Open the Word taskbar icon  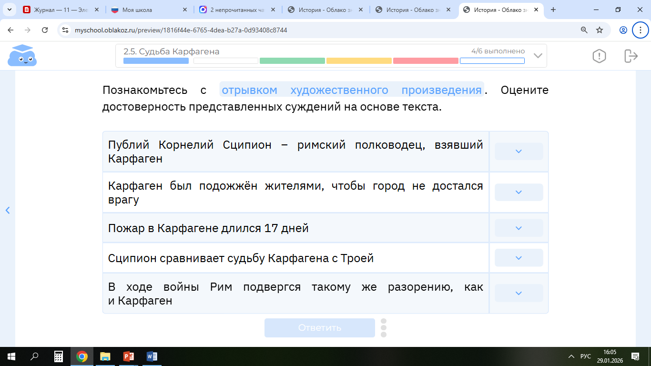pos(152,356)
